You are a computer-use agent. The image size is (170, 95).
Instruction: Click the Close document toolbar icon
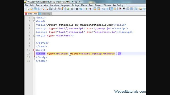(x=43, y=9)
